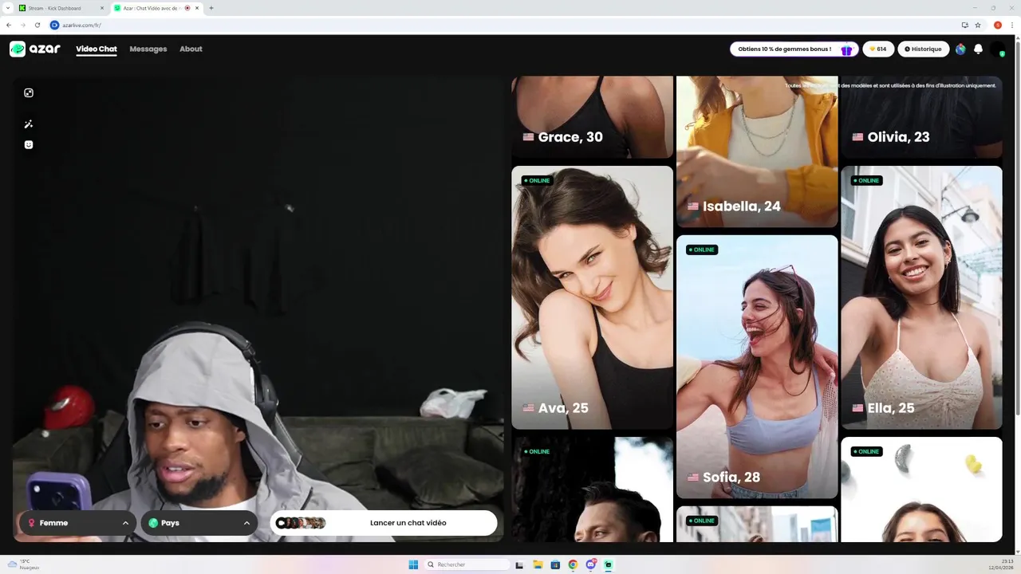This screenshot has height=574, width=1021.
Task: Open Ella, 25 profile card
Action: tap(921, 297)
